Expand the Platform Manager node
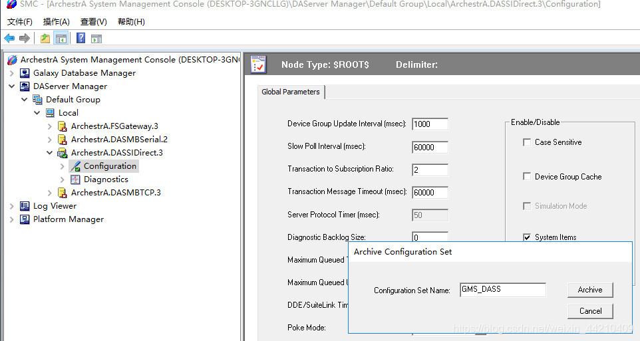The image size is (640, 341). pyautogui.click(x=12, y=219)
